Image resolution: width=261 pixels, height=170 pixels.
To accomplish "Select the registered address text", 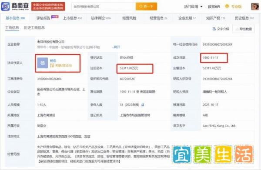I will [64, 137].
